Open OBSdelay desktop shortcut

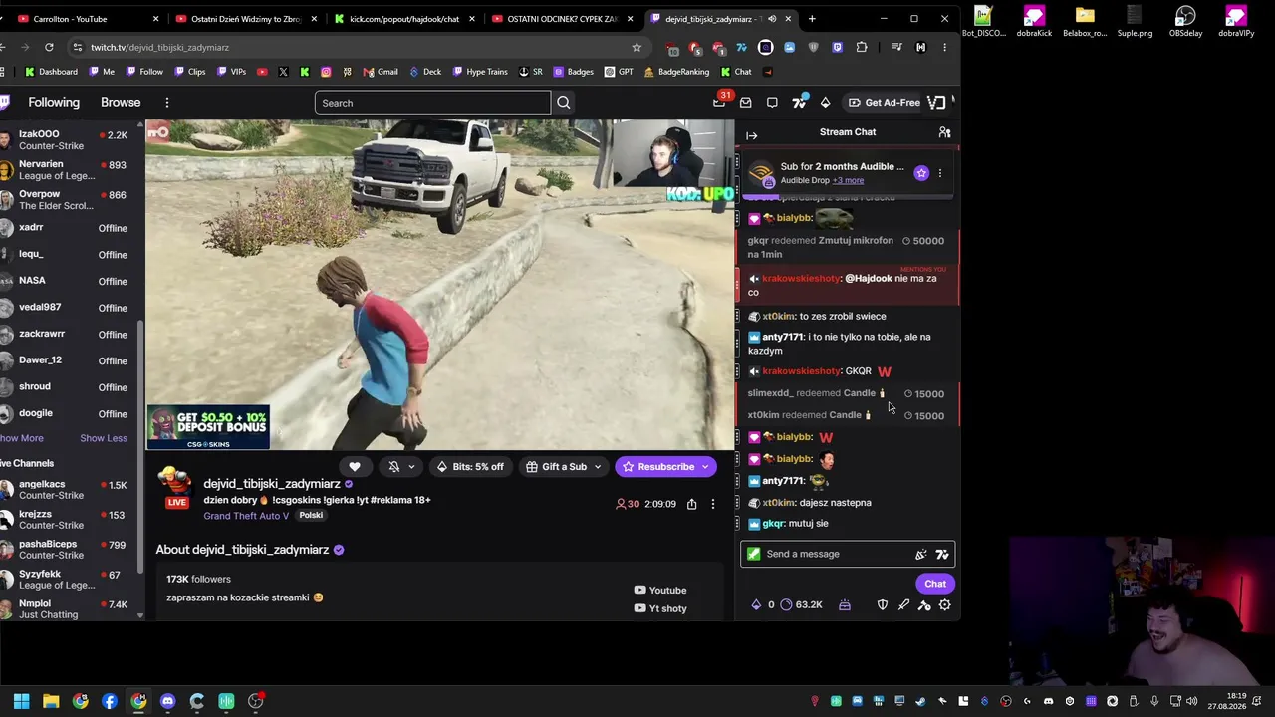click(1185, 21)
